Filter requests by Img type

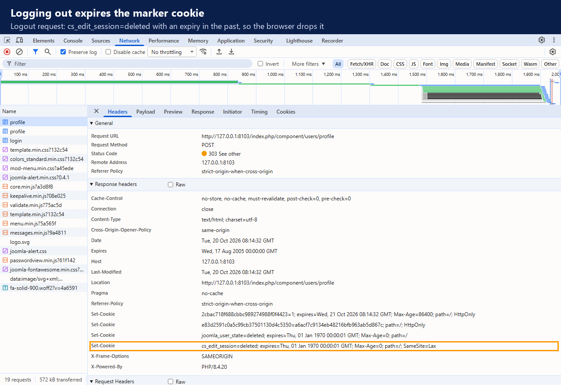444,64
